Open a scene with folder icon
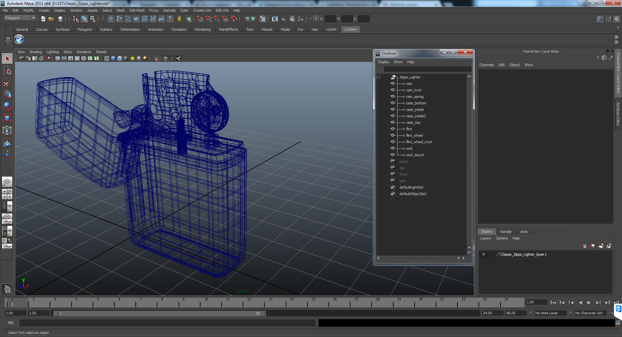Screen dimensions: 622x337 pos(51,19)
